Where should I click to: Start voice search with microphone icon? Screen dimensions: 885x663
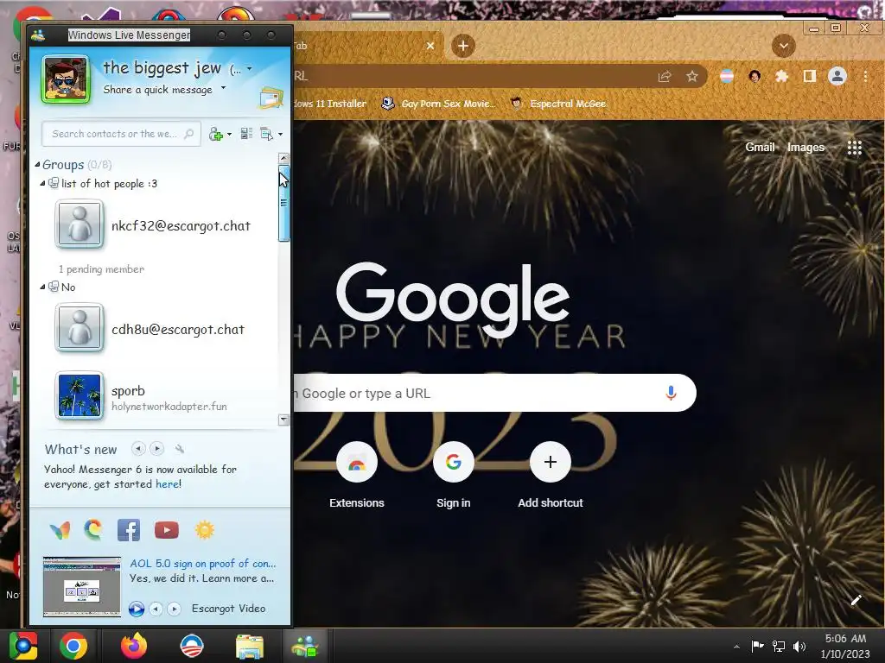[x=671, y=393]
